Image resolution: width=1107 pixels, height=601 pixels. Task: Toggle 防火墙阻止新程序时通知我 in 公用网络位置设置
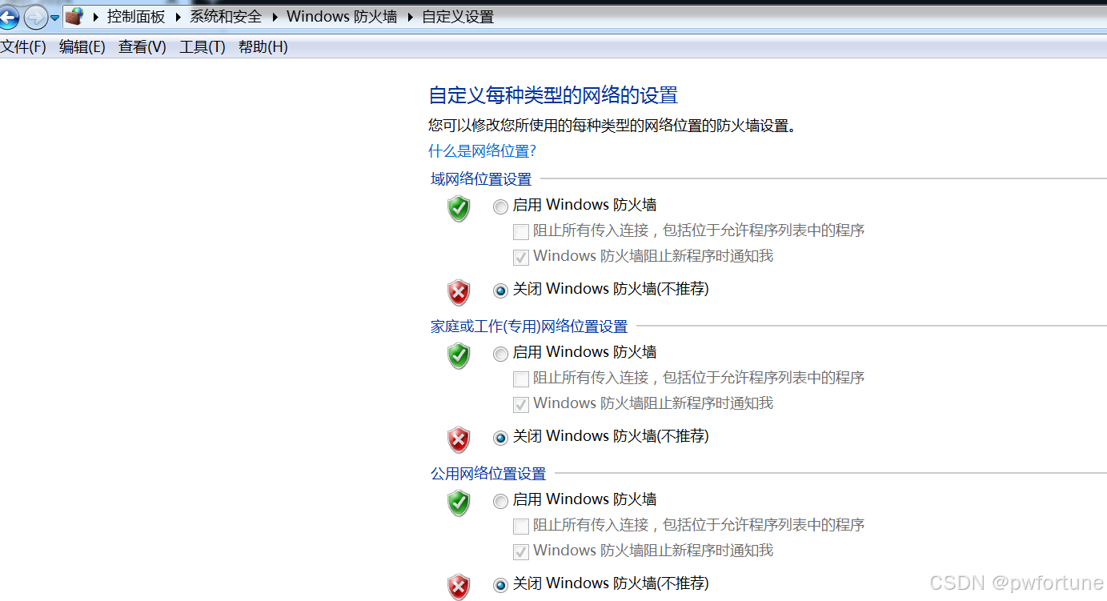point(521,552)
